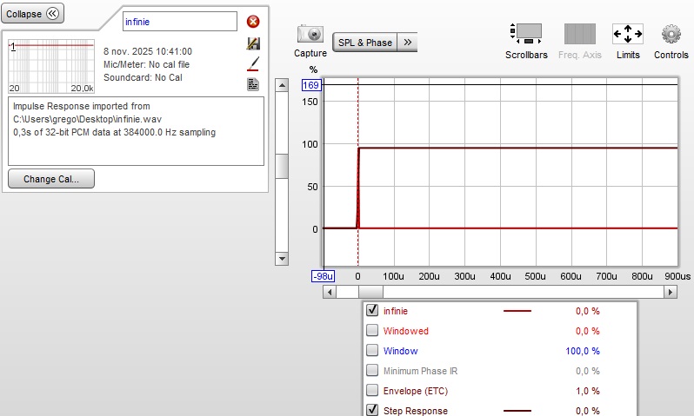Change trace colour with pen icon
694x416 pixels.
point(253,64)
